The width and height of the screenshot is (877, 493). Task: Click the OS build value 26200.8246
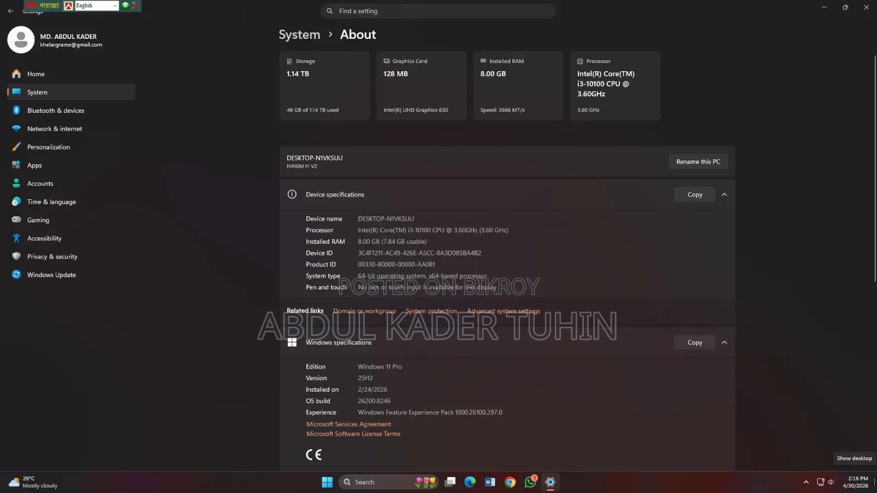point(374,401)
